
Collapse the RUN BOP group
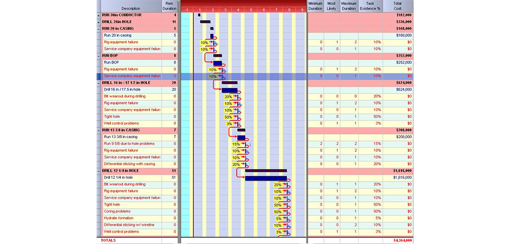pyautogui.click(x=99, y=56)
